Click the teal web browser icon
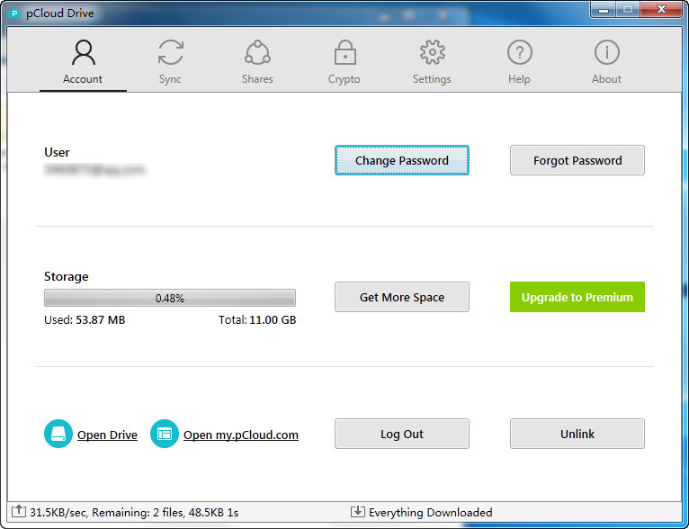Viewport: 689px width, 529px height. (x=165, y=434)
